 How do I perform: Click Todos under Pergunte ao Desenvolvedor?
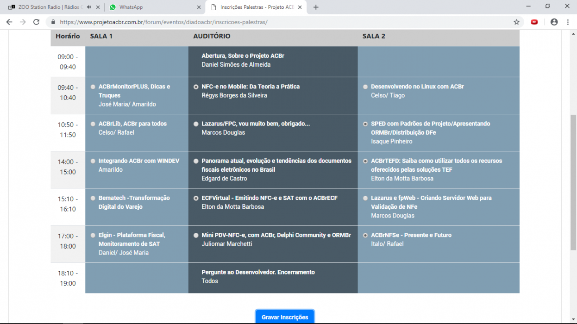tap(210, 281)
